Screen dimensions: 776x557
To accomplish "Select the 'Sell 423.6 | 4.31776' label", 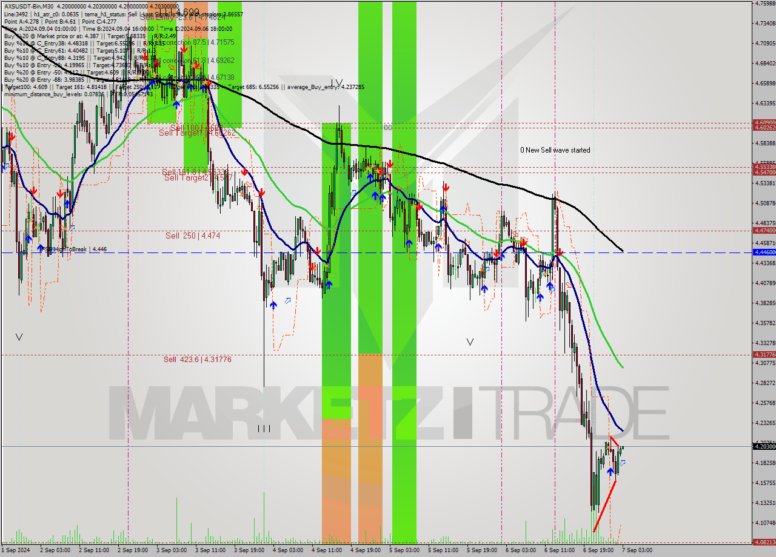I will coord(197,360).
